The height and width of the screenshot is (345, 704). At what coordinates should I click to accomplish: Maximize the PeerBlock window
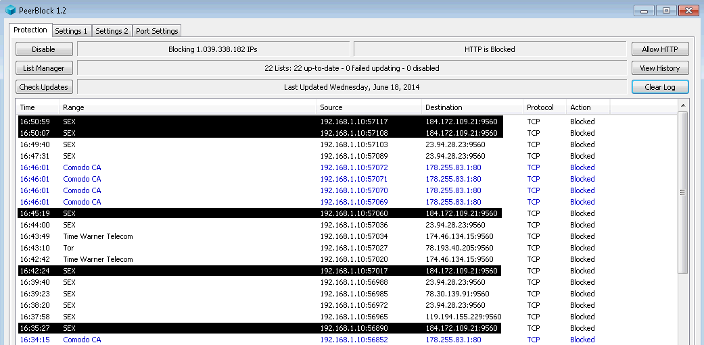(x=666, y=10)
